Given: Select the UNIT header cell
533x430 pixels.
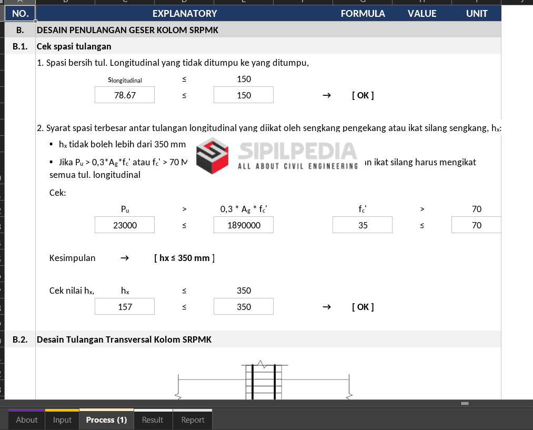Looking at the screenshot, I should 477,14.
